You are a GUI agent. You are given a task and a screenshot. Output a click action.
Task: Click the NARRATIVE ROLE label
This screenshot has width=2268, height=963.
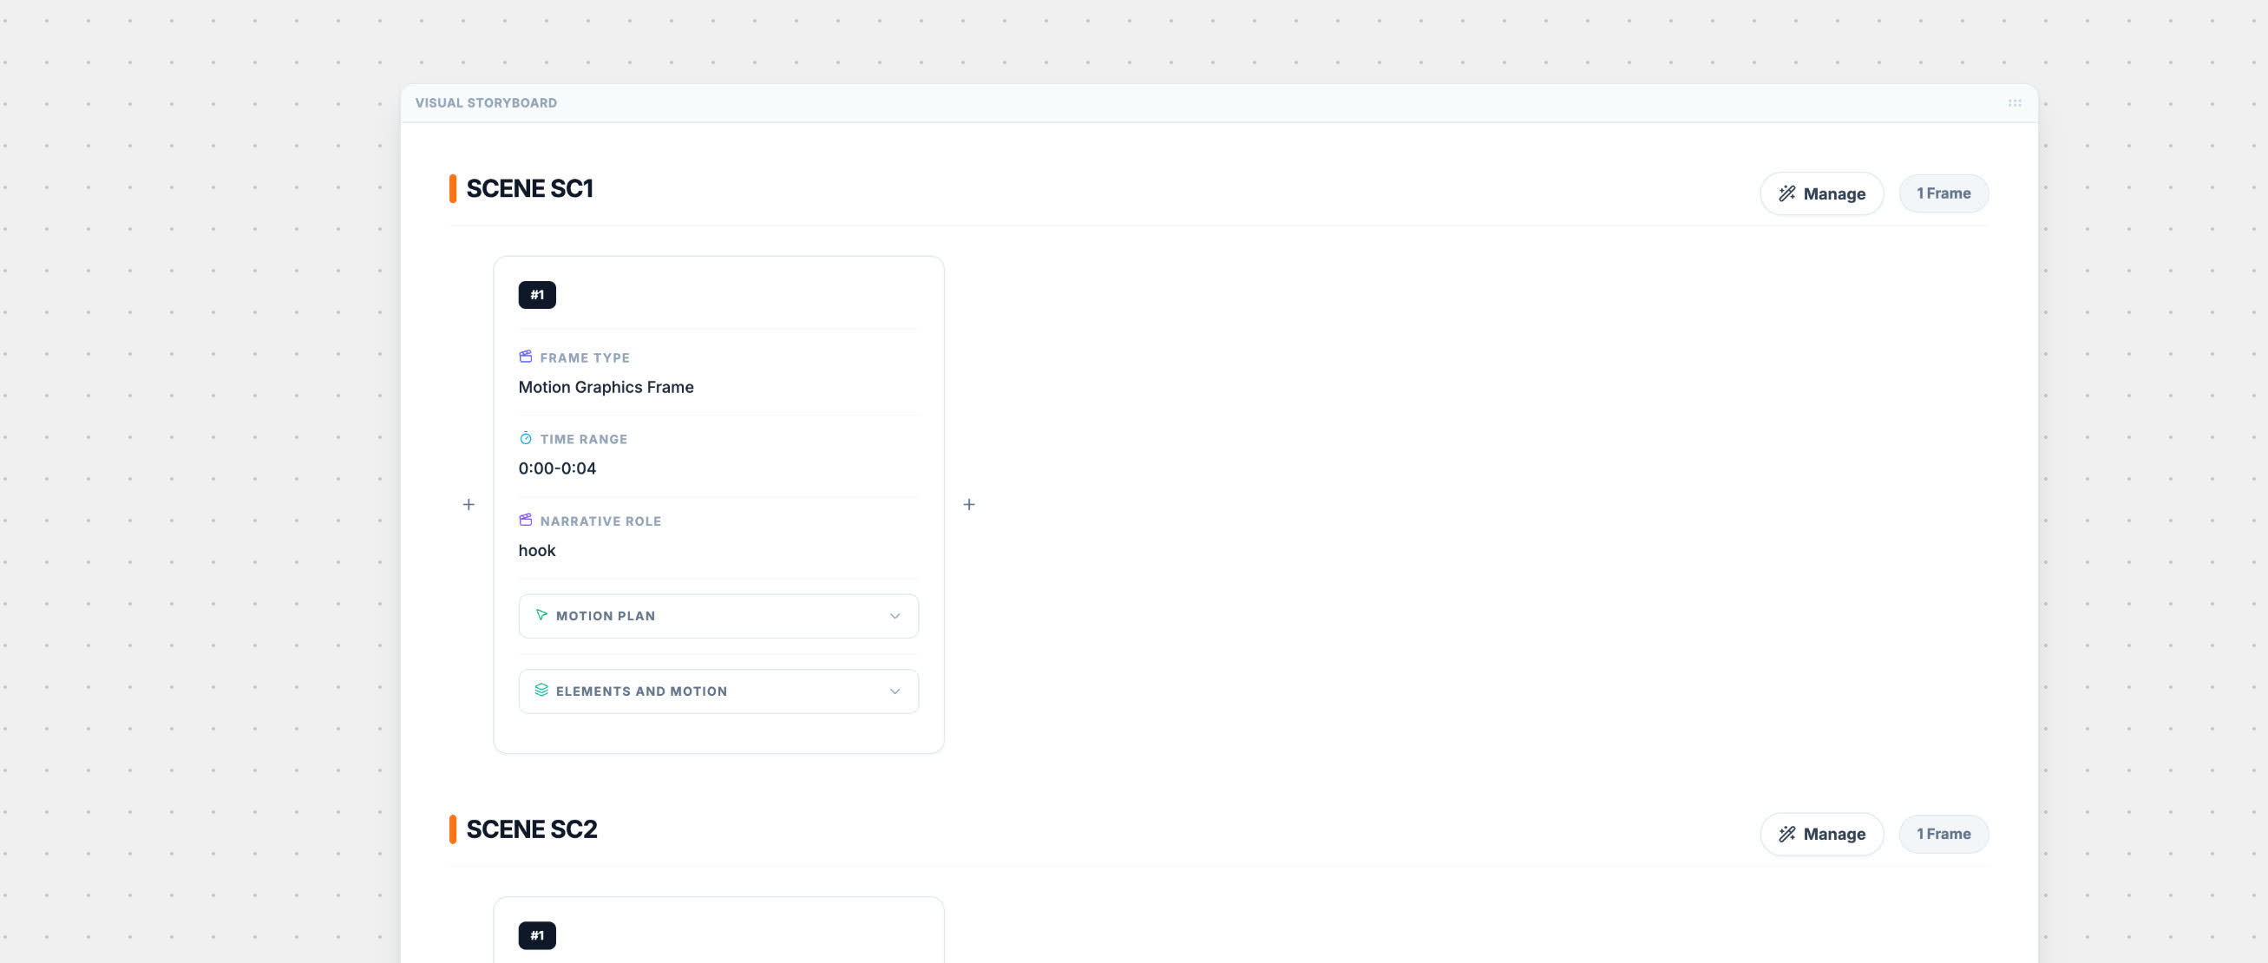600,521
